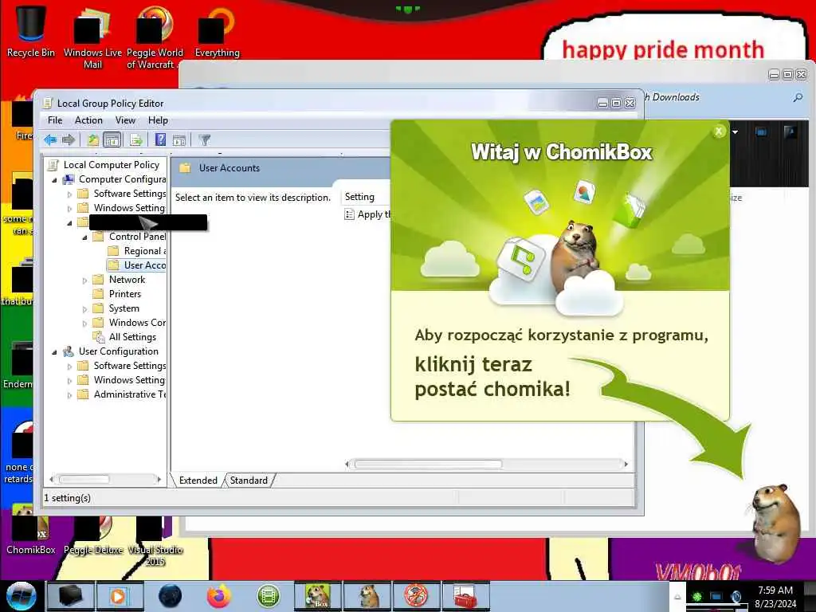Expand the System tree node
This screenshot has width=816, height=612.
[x=84, y=309]
